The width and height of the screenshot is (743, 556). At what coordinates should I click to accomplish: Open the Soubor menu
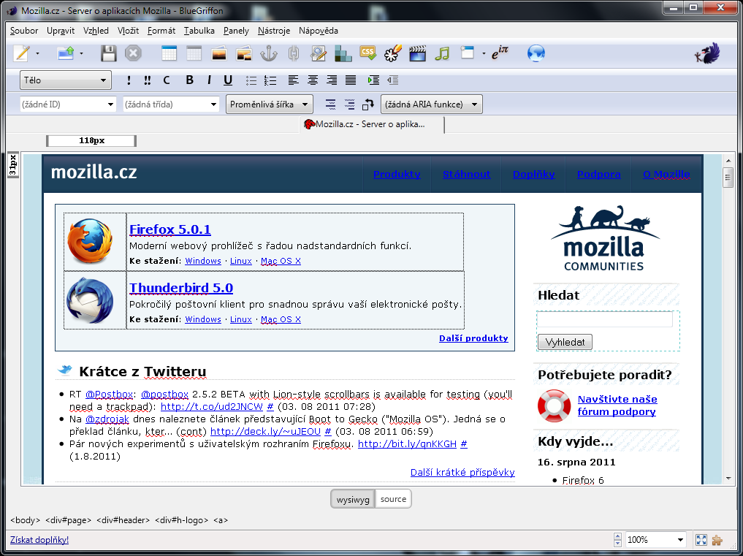point(24,31)
